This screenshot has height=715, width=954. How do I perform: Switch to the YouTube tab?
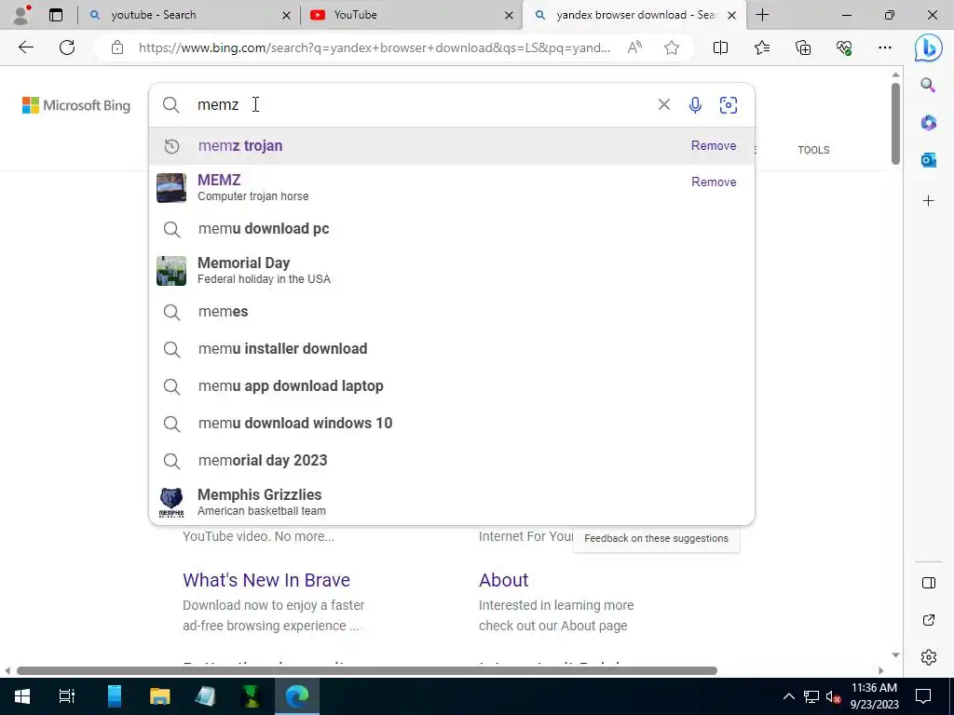point(411,15)
